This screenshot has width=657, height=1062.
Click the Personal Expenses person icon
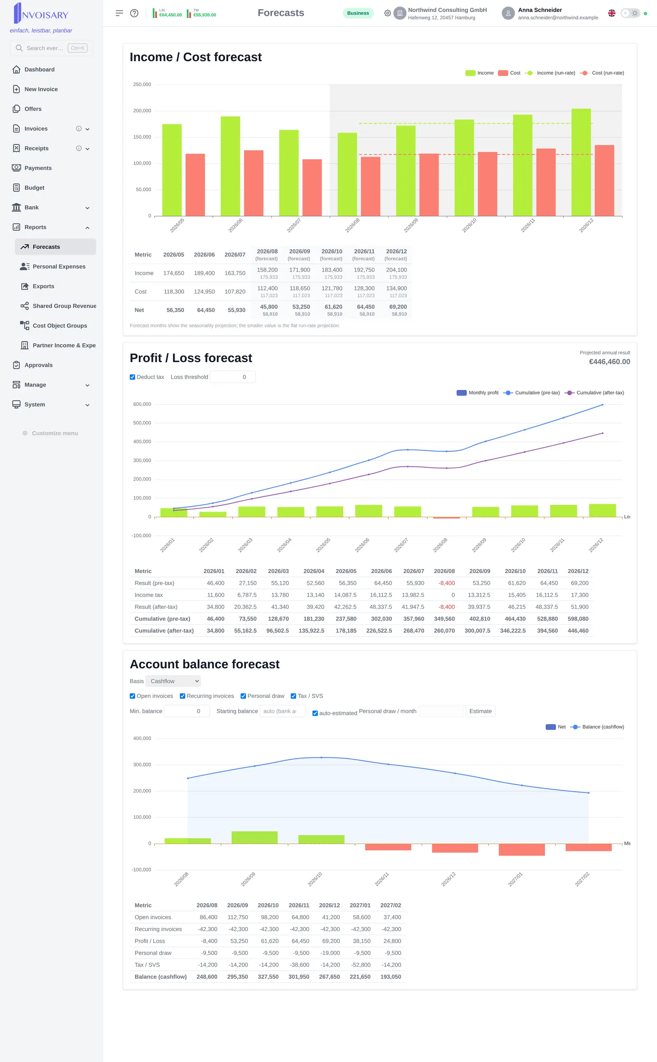click(x=25, y=266)
